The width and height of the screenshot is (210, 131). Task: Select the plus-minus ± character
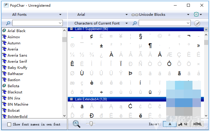tap(101, 46)
